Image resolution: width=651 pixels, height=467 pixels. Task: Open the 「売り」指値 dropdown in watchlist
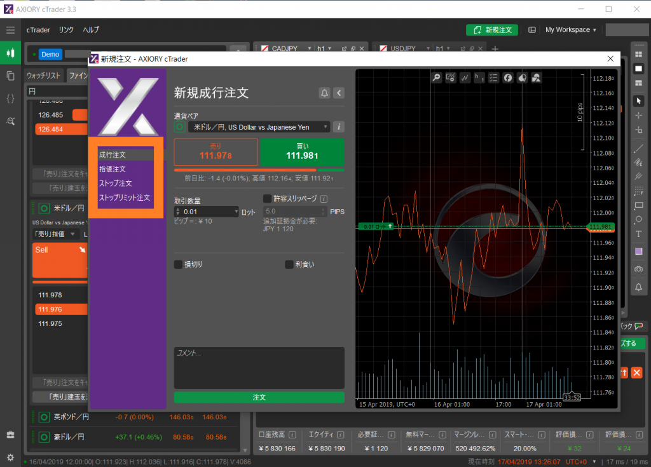point(55,234)
